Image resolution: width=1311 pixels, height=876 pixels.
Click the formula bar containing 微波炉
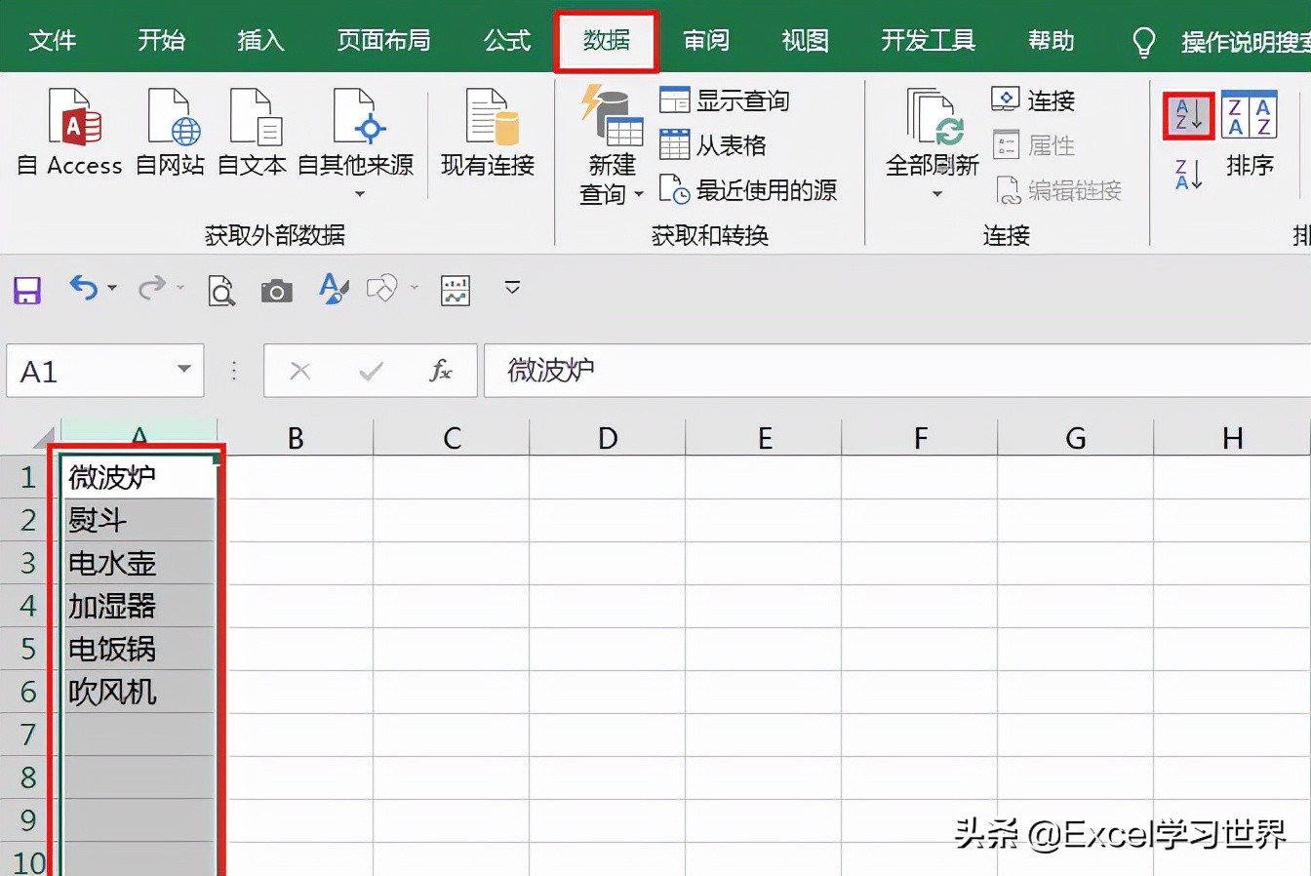(897, 371)
